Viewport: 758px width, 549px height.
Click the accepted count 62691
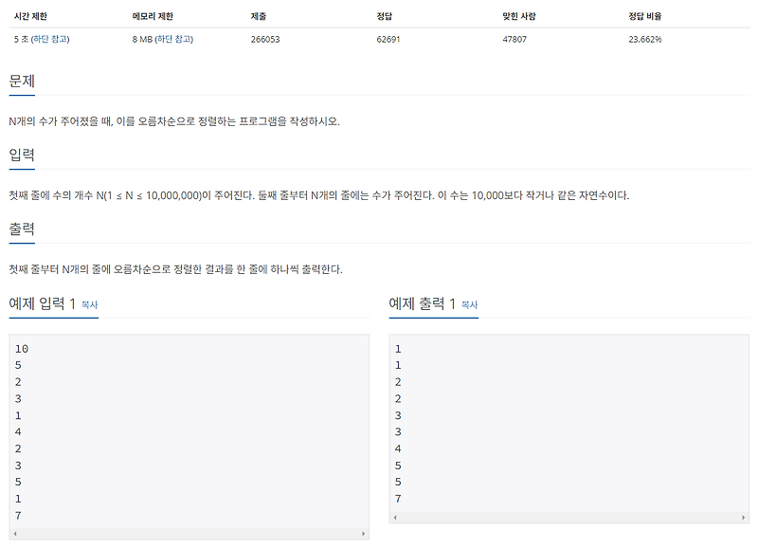pyautogui.click(x=388, y=40)
